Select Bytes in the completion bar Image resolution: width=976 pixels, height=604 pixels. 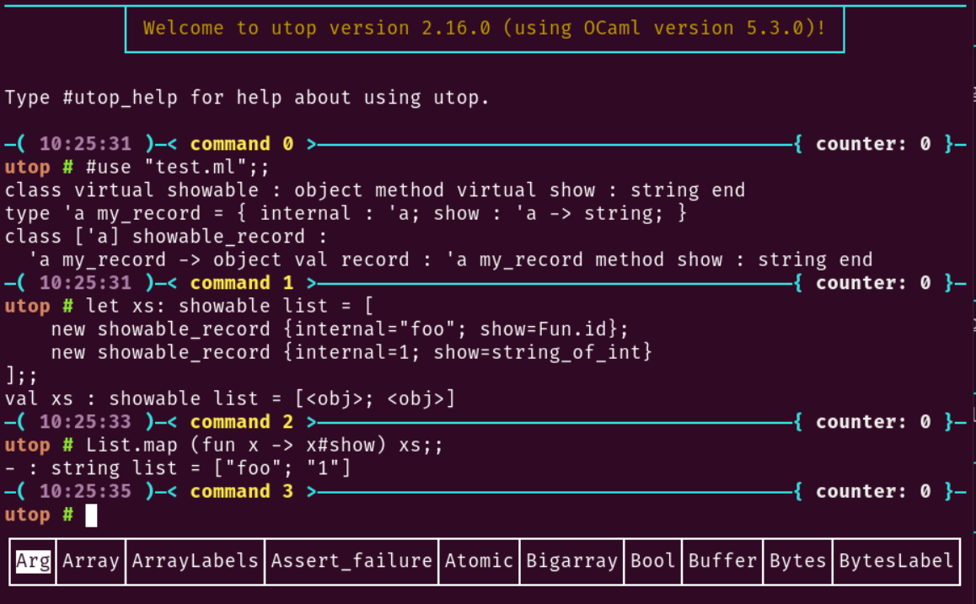pos(797,561)
